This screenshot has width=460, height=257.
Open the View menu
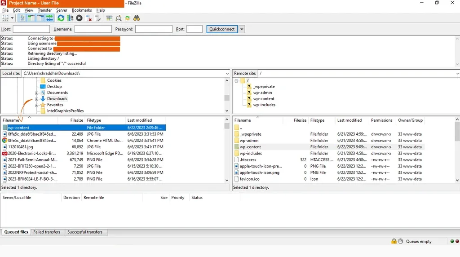click(29, 10)
